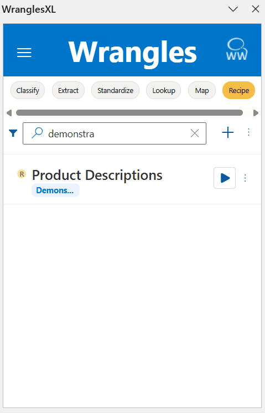The width and height of the screenshot is (265, 413).
Task: Close the WranglesXL task pane
Action: click(x=255, y=9)
